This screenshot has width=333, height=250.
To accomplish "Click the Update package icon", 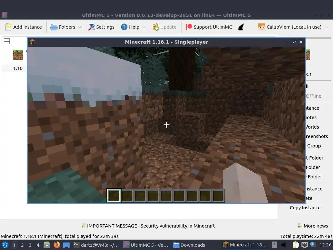I will coord(156,27).
